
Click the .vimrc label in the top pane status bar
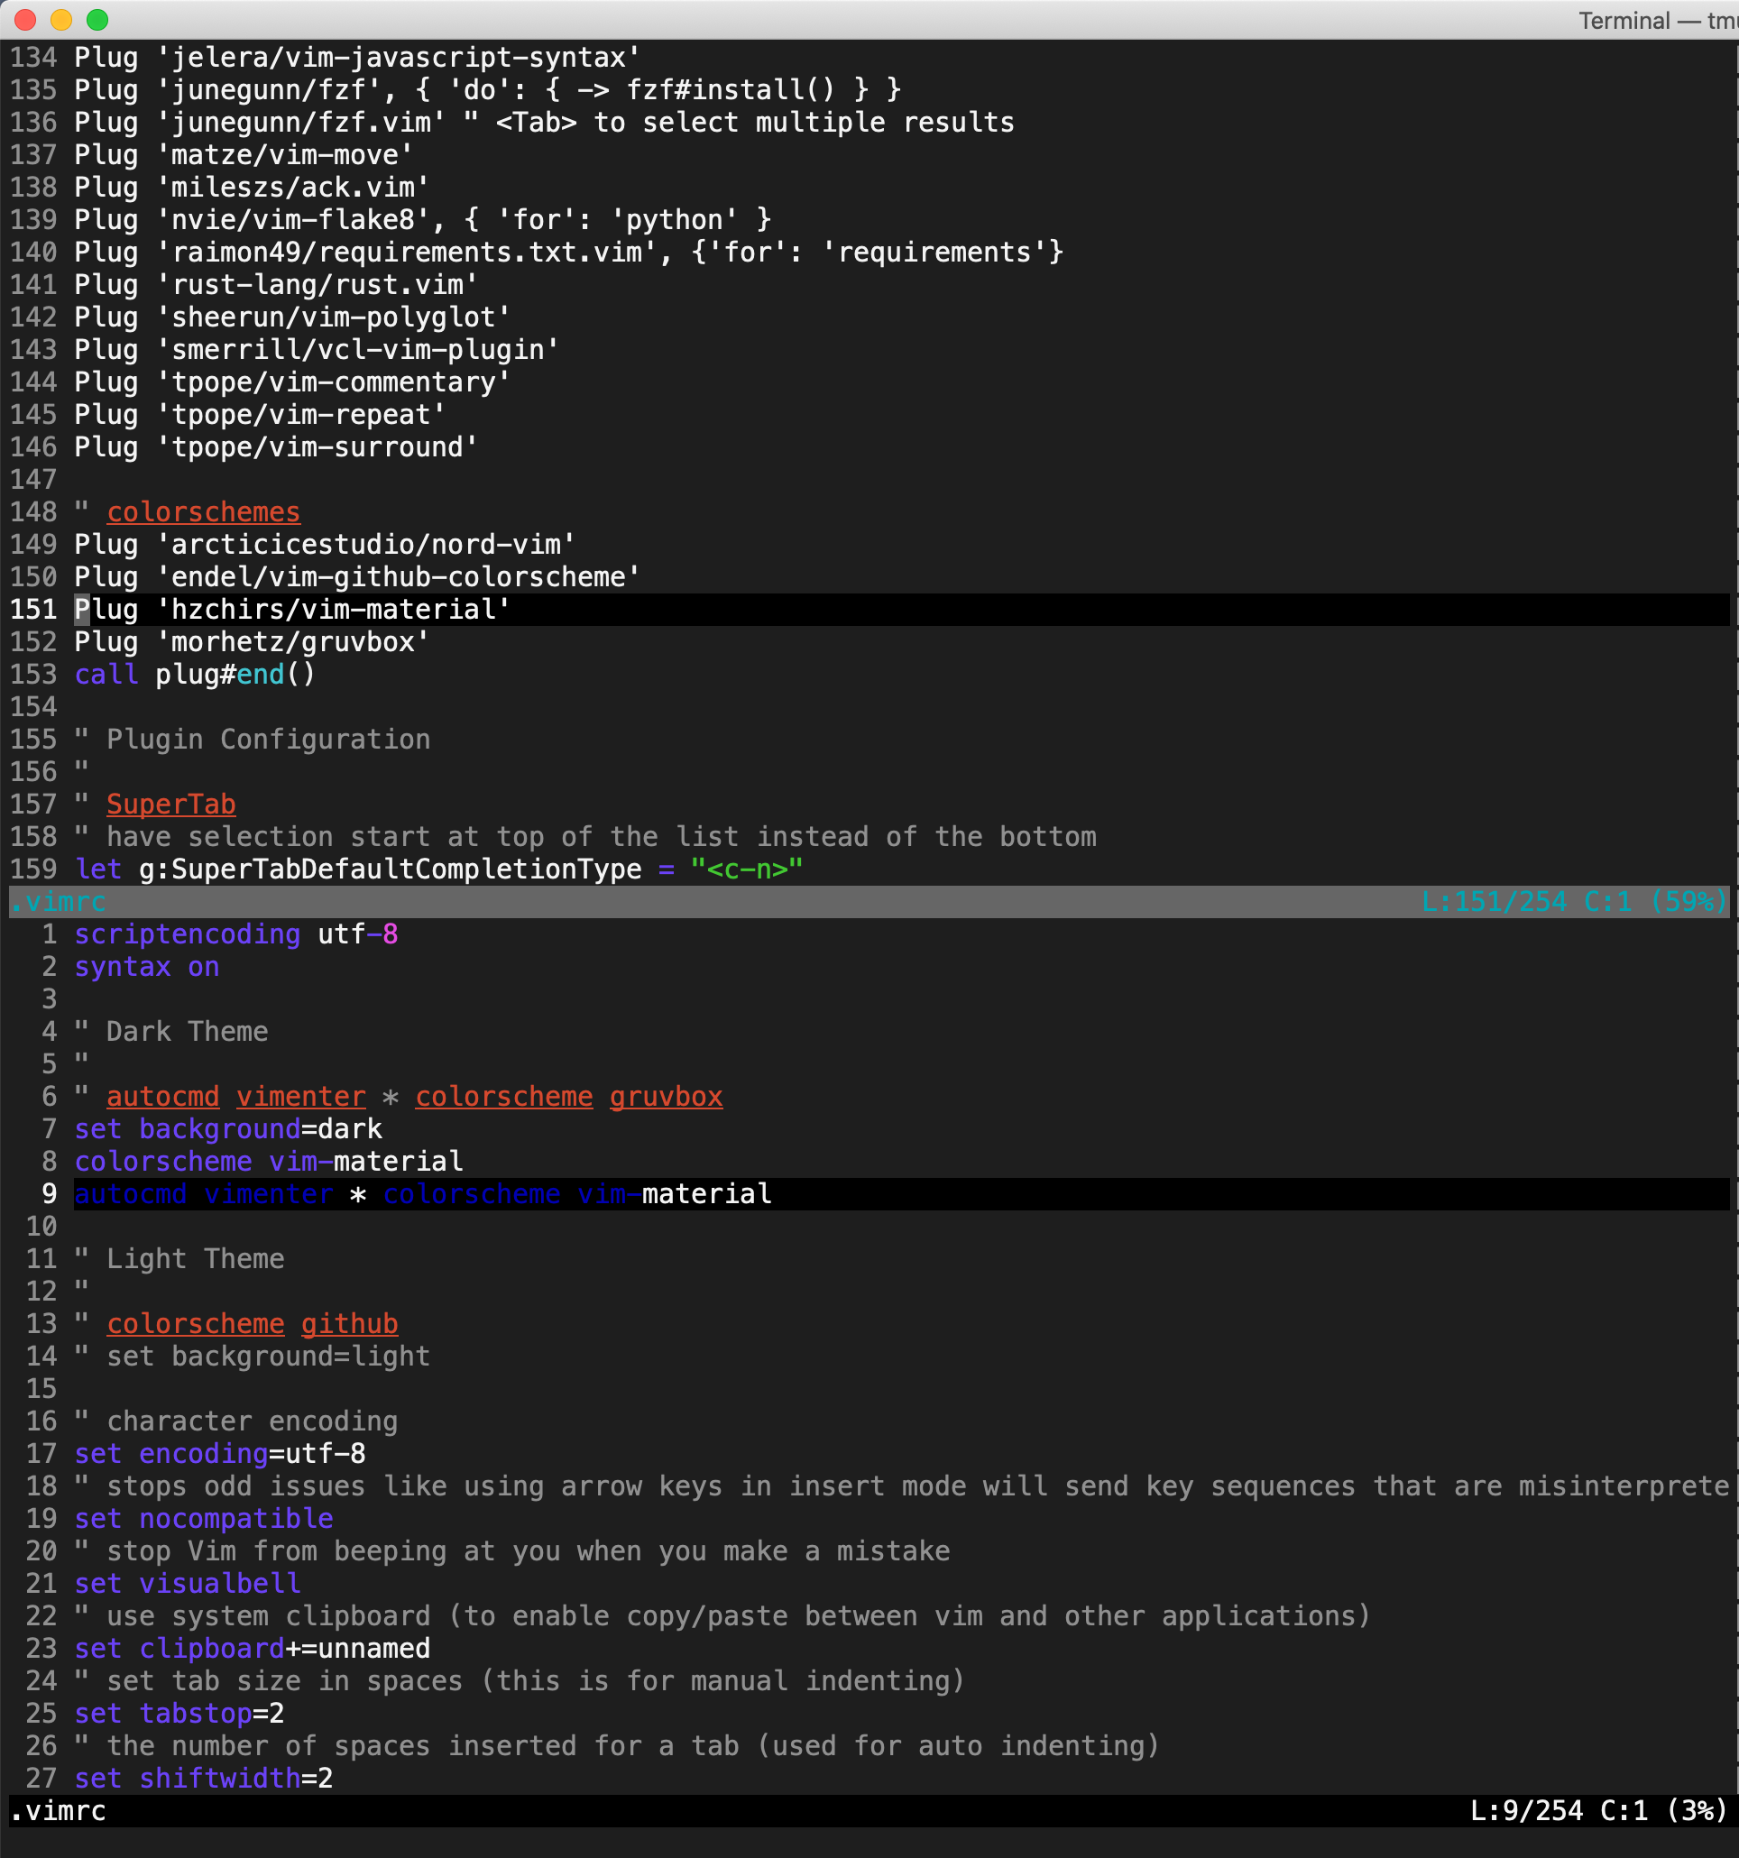click(59, 901)
